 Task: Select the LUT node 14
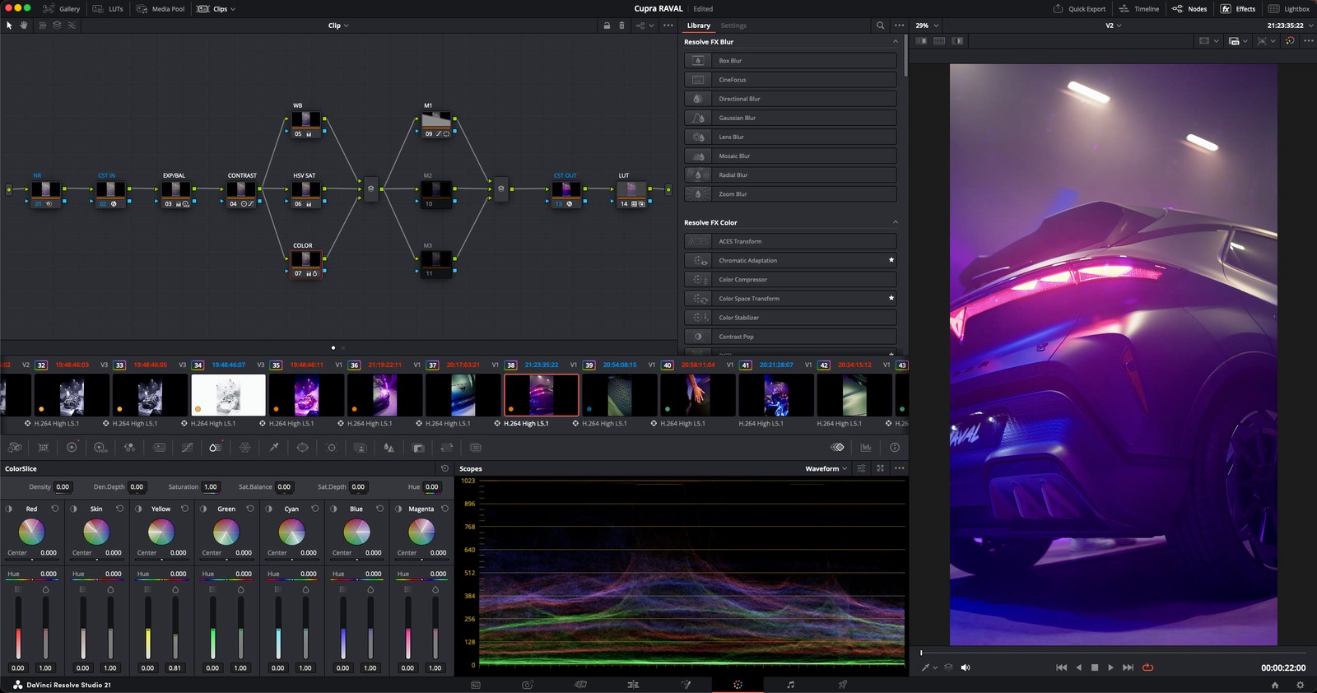pyautogui.click(x=631, y=193)
